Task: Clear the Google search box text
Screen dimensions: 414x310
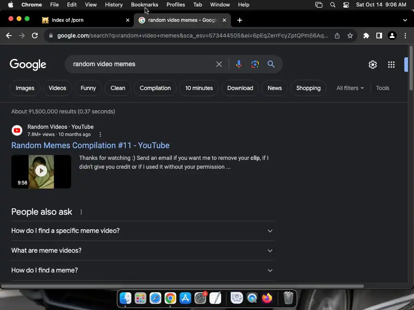Action: (219, 64)
